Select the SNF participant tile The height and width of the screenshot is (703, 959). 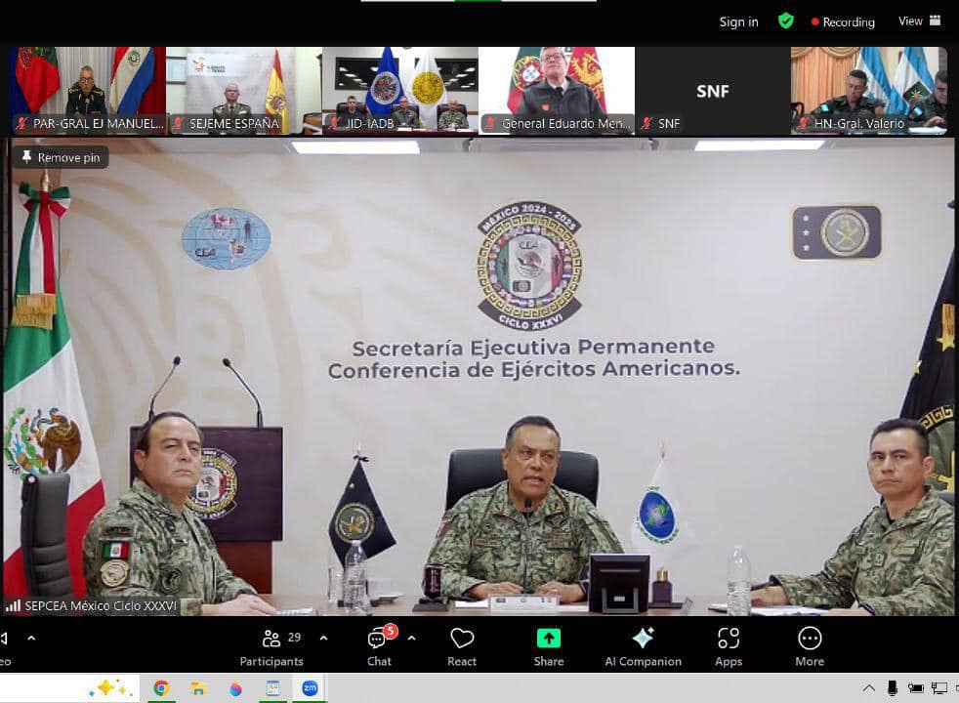pyautogui.click(x=713, y=91)
